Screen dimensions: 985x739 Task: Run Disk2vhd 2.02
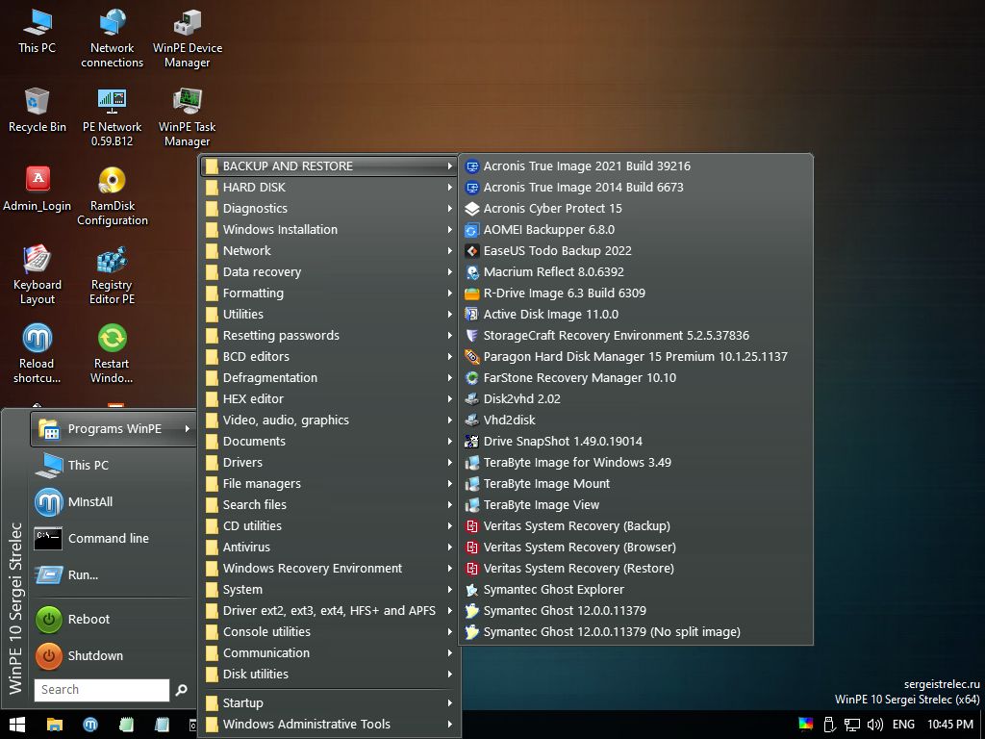636,399
